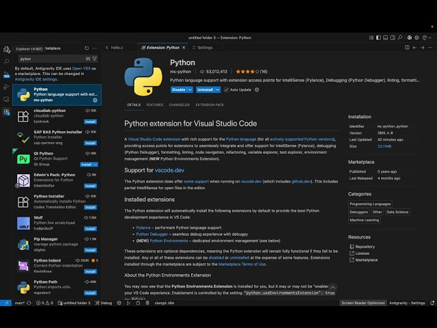Select the Changelog tab
The width and height of the screenshot is (437, 328).
click(179, 105)
